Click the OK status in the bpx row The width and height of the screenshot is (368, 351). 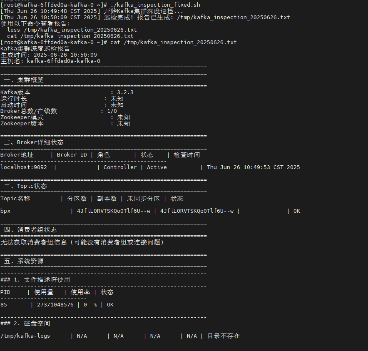click(x=297, y=211)
